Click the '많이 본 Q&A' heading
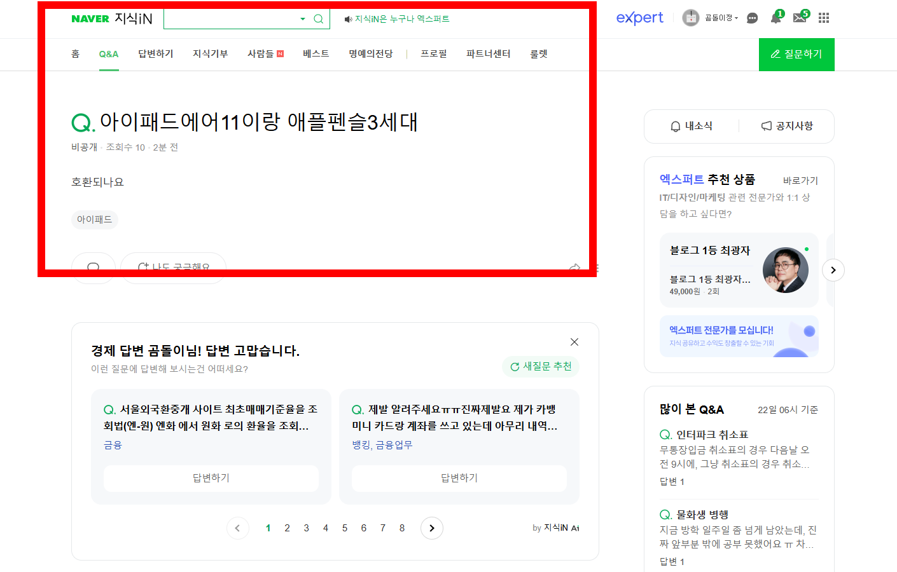This screenshot has width=897, height=572. (692, 409)
